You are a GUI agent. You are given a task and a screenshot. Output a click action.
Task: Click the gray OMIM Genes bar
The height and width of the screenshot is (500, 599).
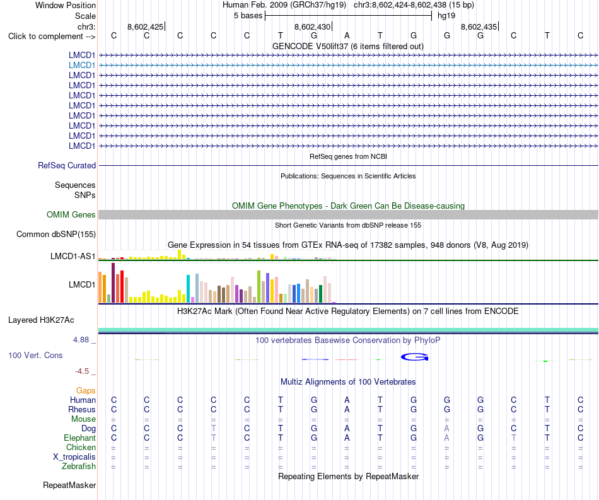point(348,214)
